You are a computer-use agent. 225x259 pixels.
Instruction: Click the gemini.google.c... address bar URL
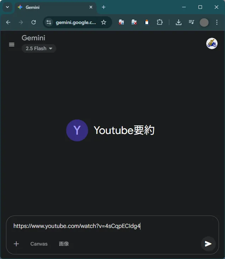[76, 23]
